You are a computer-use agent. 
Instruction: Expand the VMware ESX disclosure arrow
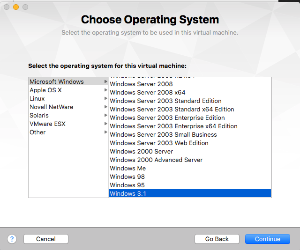(x=106, y=124)
